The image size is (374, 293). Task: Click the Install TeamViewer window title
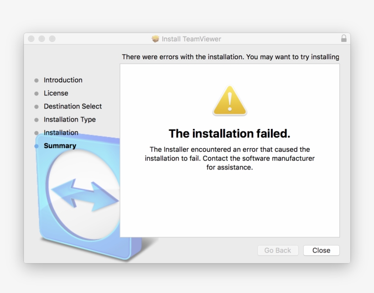(191, 39)
